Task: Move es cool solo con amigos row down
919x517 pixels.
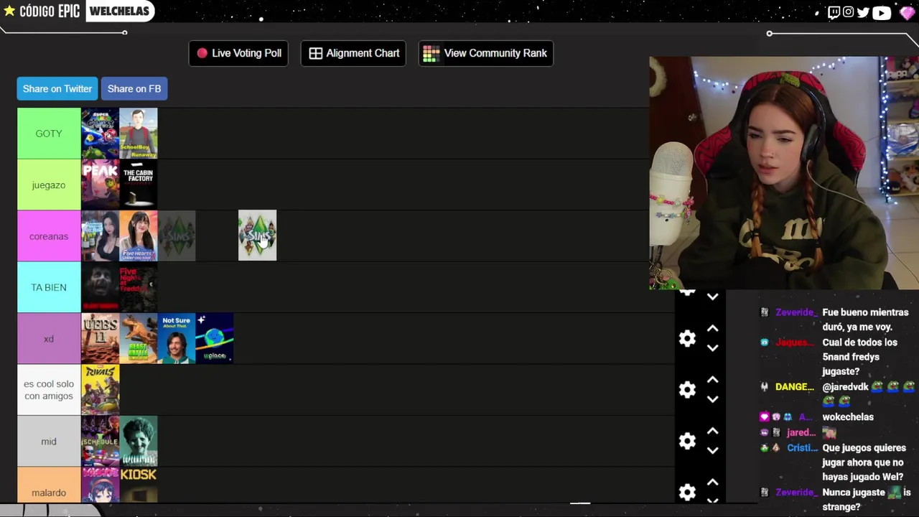Action: 712,399
